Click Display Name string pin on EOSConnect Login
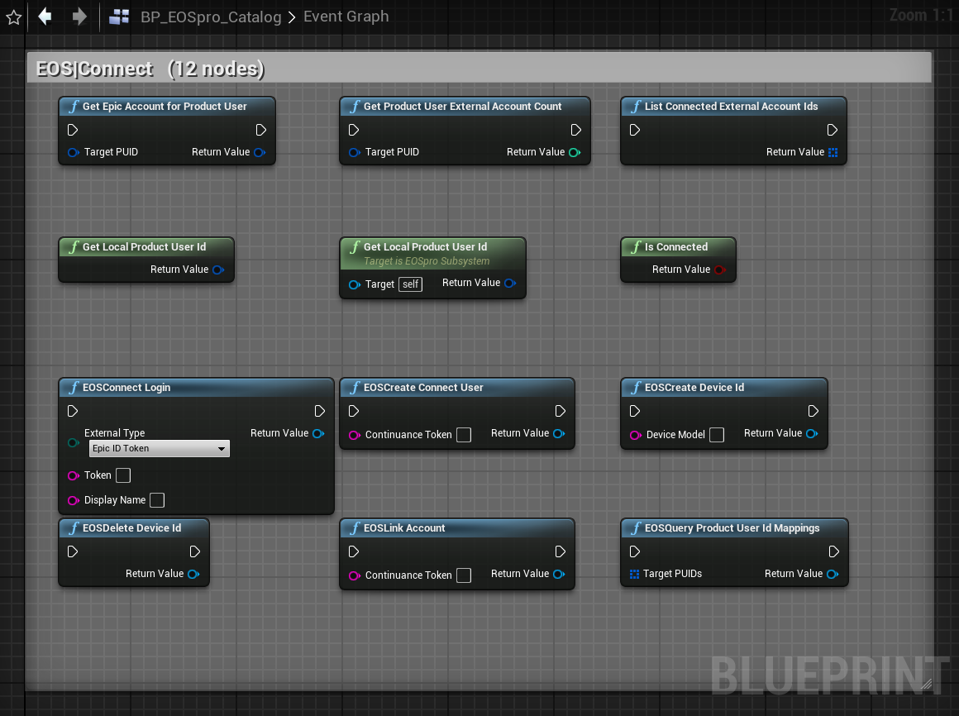The width and height of the screenshot is (959, 716). click(74, 500)
